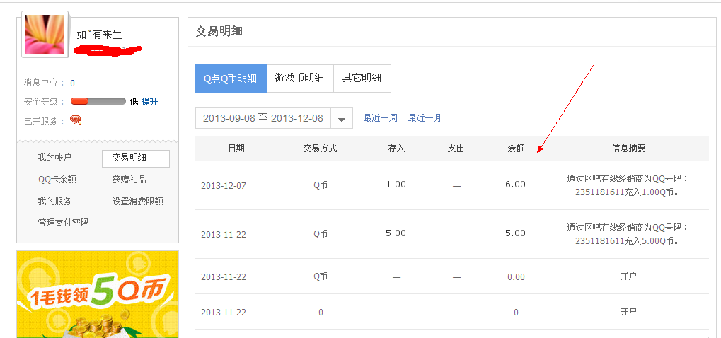Click the 信息摘要 column header

pyautogui.click(x=628, y=148)
